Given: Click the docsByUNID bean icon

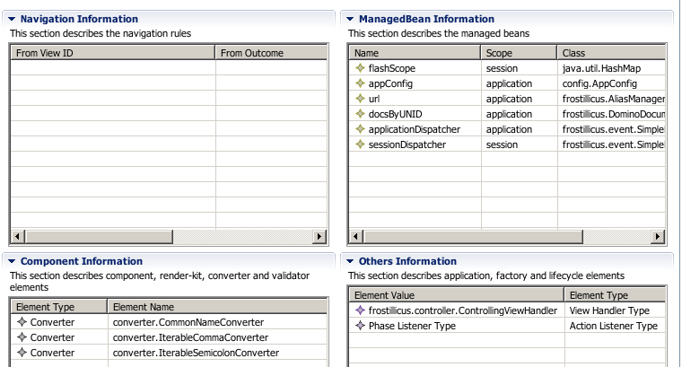Looking at the screenshot, I should [x=361, y=114].
